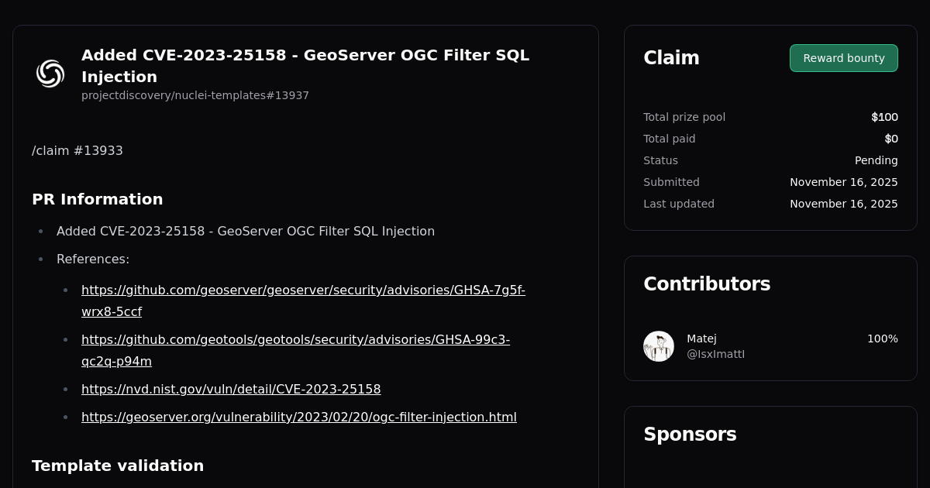Viewport: 930px width, 488px height.
Task: Click the Contributors section icon area
Action: click(707, 284)
